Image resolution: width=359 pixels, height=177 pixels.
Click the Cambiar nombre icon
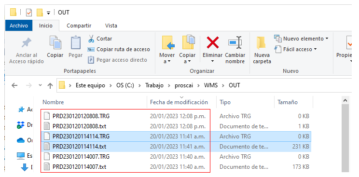(235, 43)
